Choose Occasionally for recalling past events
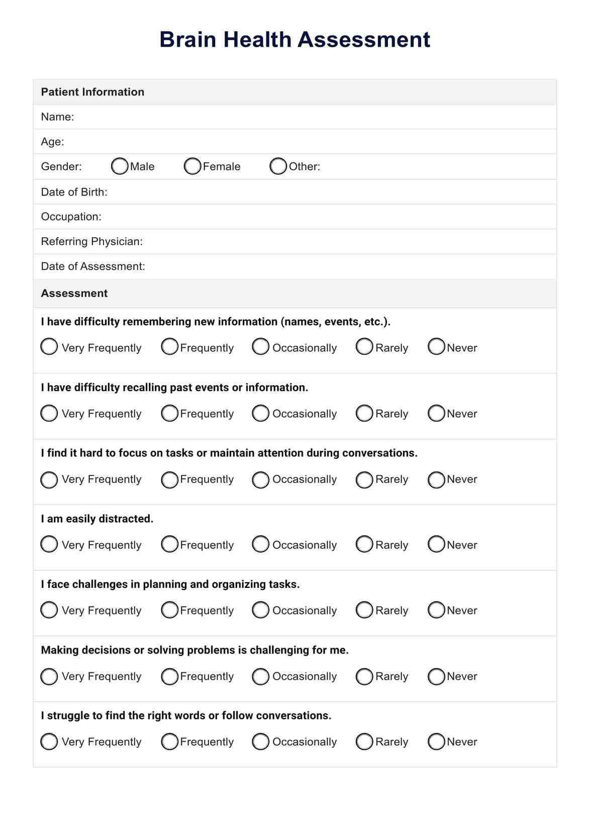The height and width of the screenshot is (819, 591). pyautogui.click(x=261, y=414)
